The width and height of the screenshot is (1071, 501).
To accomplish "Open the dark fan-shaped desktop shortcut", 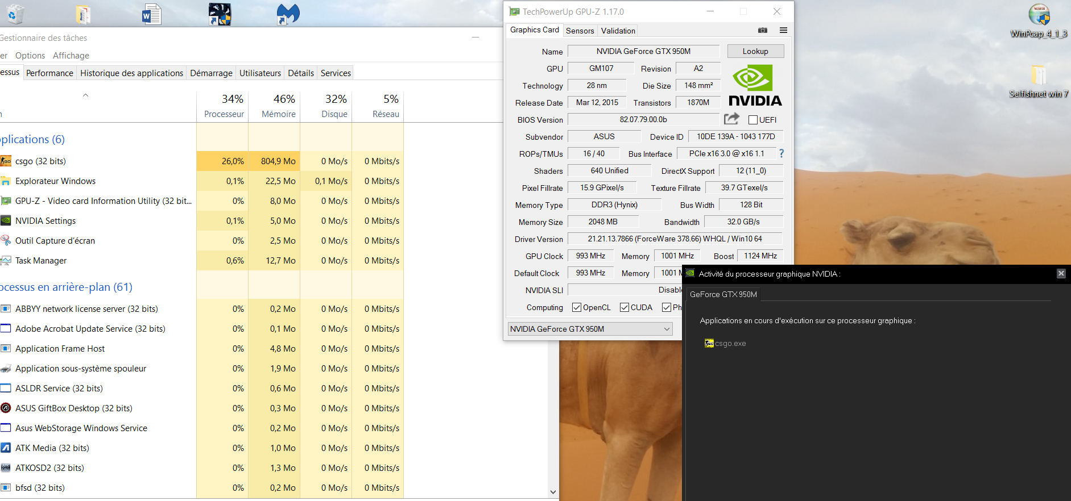I will pyautogui.click(x=220, y=14).
